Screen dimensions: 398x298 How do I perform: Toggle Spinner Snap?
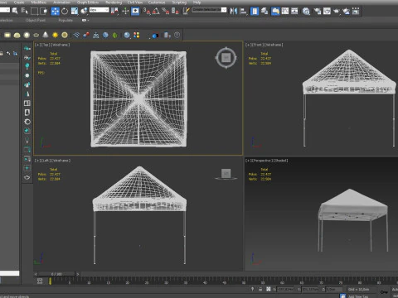(x=175, y=11)
